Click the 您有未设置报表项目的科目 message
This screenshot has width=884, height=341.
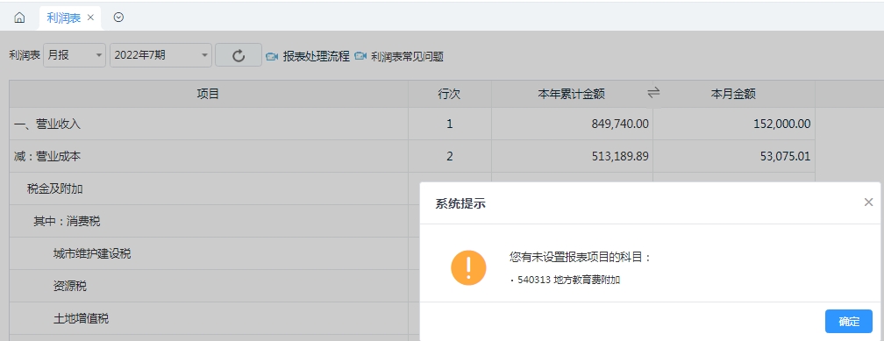tap(581, 258)
